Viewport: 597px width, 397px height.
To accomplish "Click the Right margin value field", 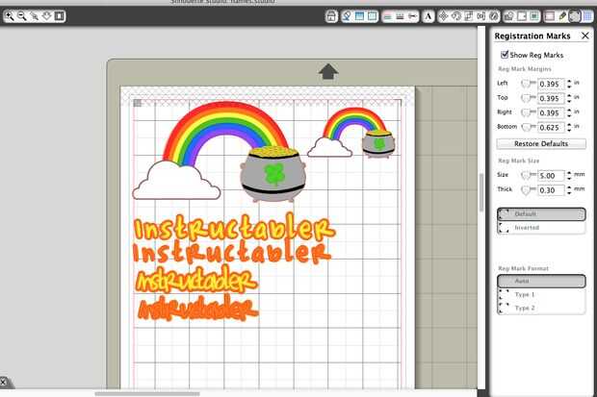I will tap(551, 112).
